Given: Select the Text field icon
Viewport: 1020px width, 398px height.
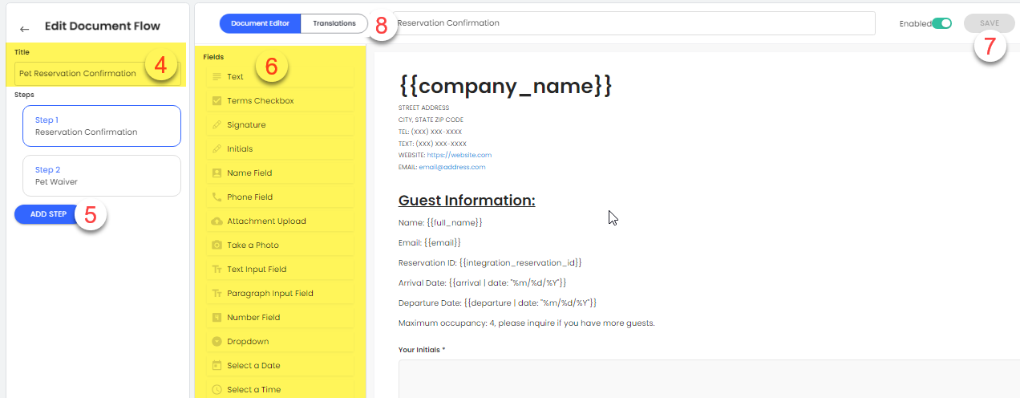Looking at the screenshot, I should [x=217, y=77].
